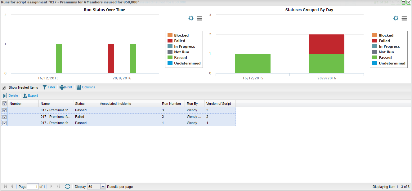Click the page number input field
This screenshot has width=412, height=191.
tap(33, 186)
